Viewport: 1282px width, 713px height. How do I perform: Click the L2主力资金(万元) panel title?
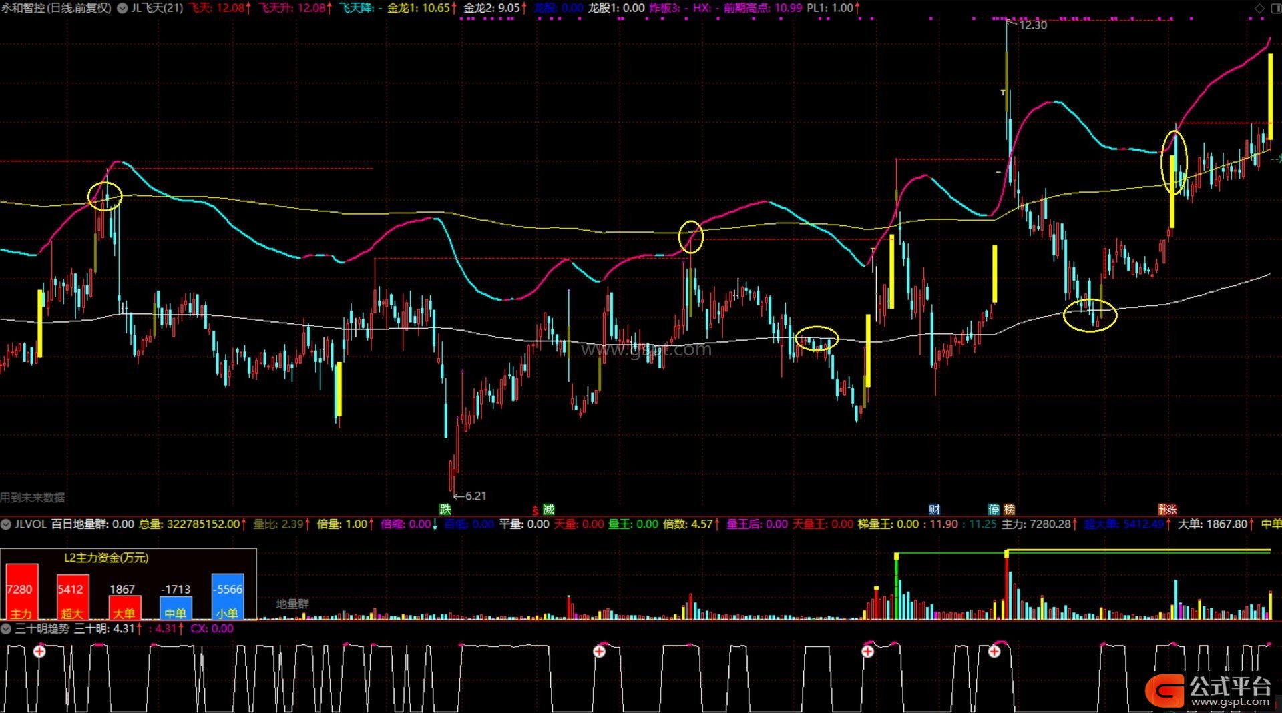point(106,558)
